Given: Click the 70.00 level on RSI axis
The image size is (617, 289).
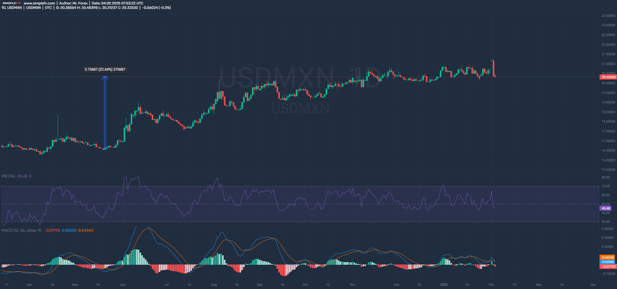Looking at the screenshot, I should pyautogui.click(x=605, y=186).
